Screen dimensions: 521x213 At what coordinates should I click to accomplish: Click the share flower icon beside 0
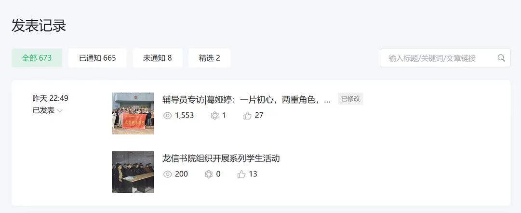point(209,174)
